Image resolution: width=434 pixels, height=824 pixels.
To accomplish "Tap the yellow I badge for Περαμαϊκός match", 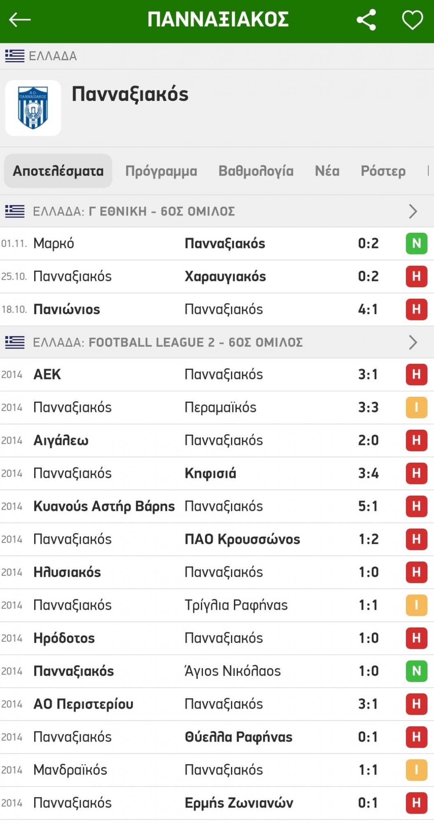I will (416, 407).
